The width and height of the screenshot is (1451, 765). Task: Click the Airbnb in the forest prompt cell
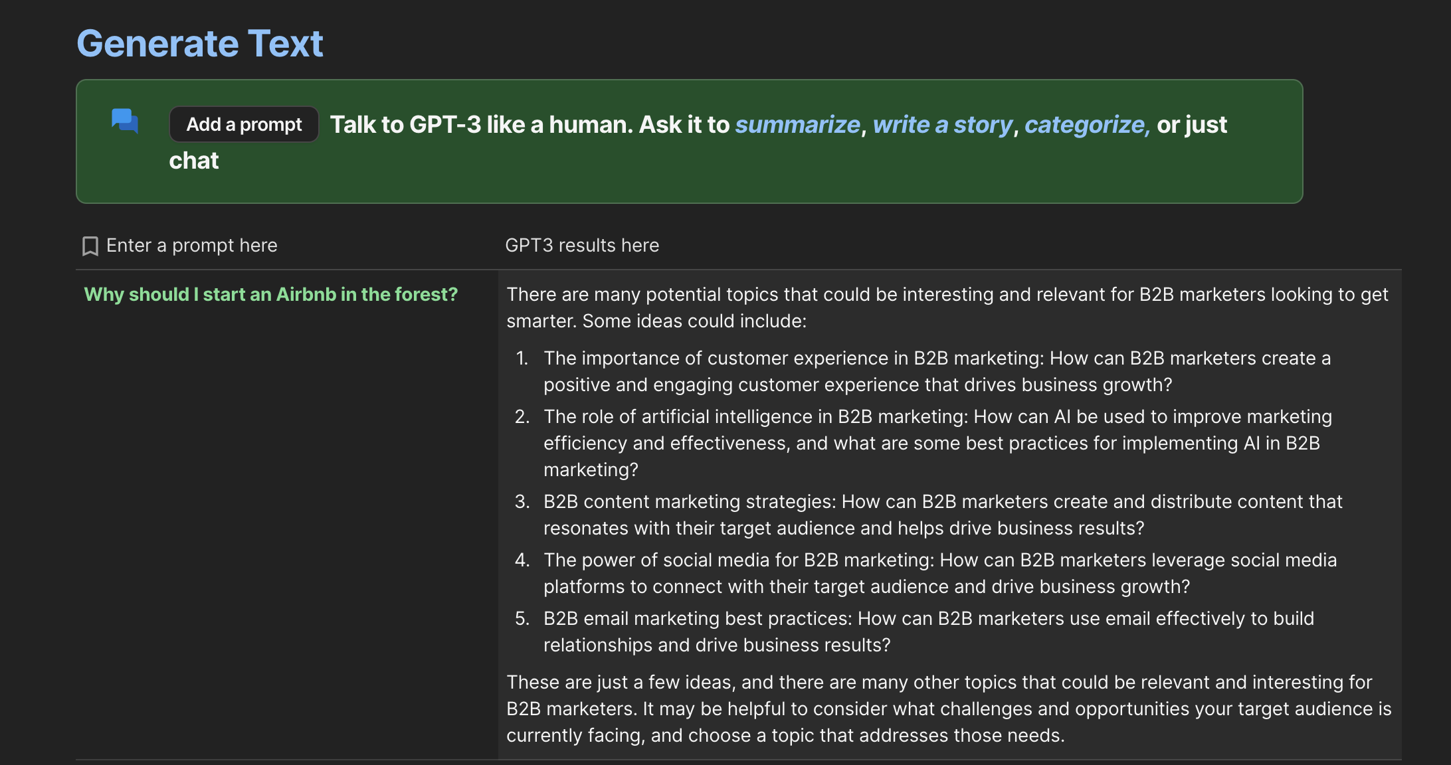271,295
